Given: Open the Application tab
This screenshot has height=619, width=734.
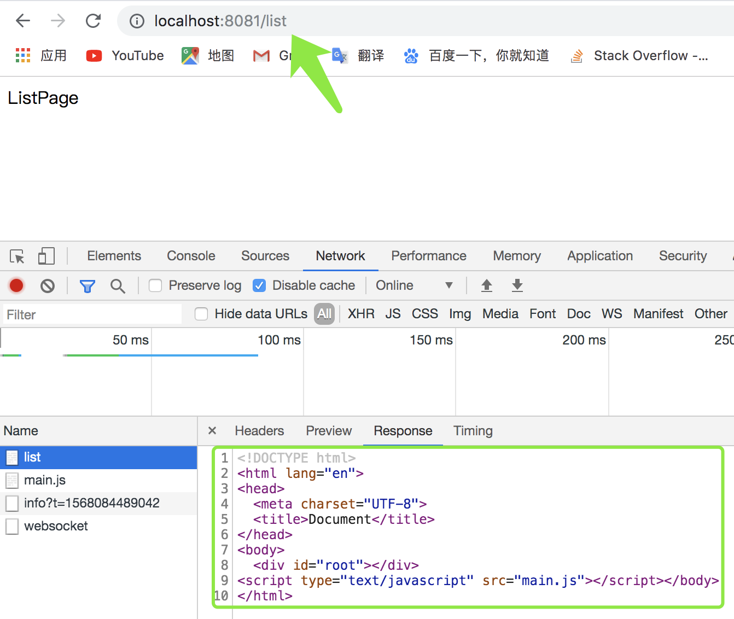Looking at the screenshot, I should [x=600, y=256].
